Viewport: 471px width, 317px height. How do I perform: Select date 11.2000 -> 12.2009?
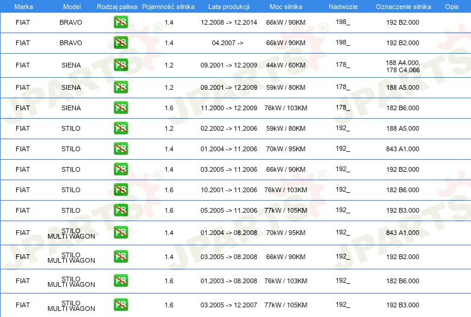pos(229,108)
